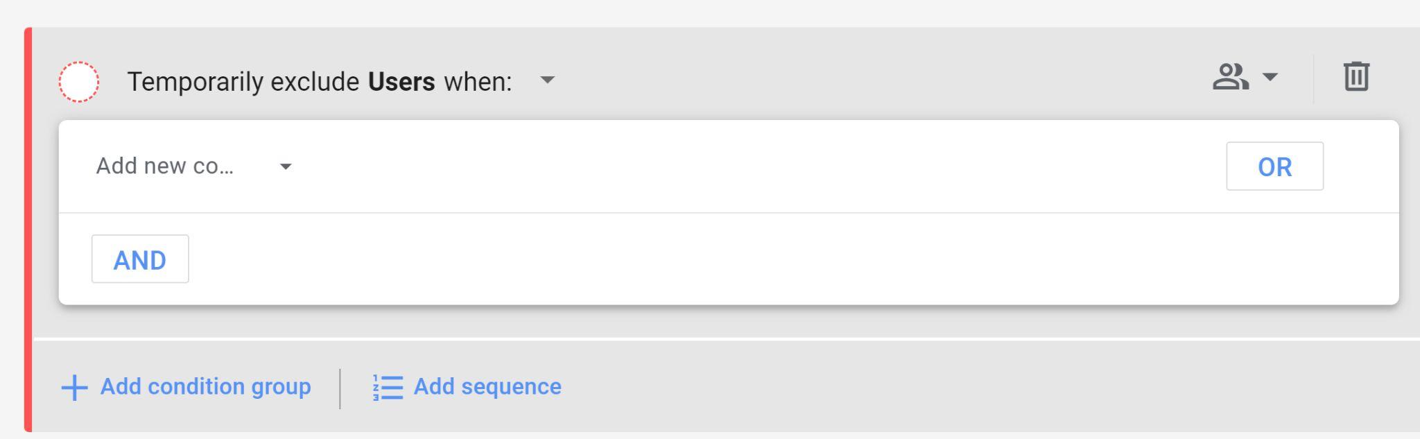Click the "Add sequence" link text

point(487,386)
